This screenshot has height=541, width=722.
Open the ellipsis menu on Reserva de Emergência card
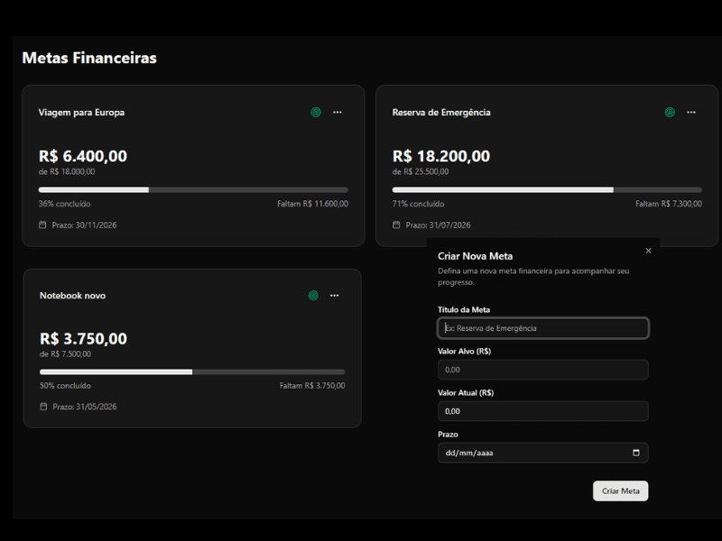tap(691, 112)
